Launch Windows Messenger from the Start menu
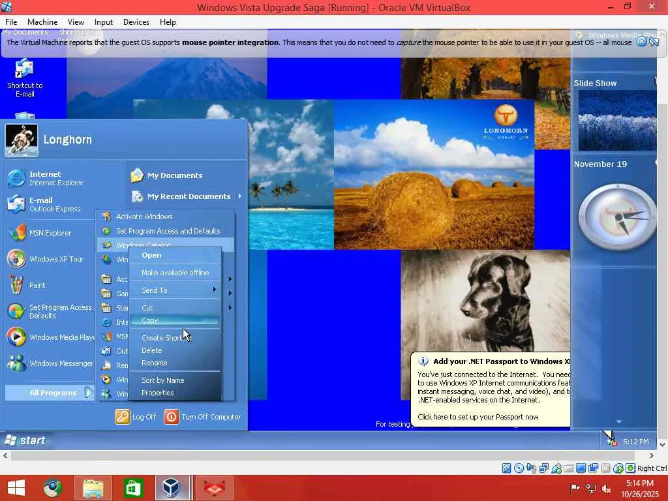Viewport: 668px width, 501px height. click(50, 363)
